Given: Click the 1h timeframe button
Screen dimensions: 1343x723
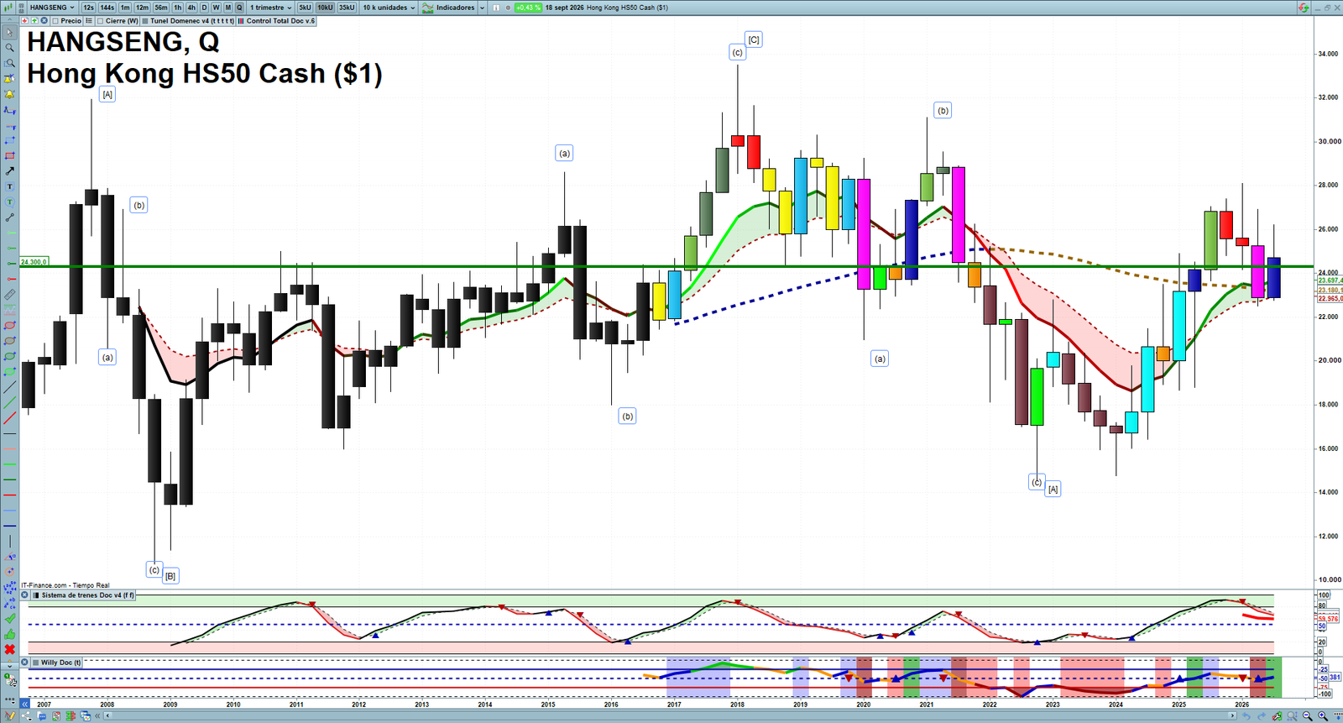Looking at the screenshot, I should click(x=178, y=8).
